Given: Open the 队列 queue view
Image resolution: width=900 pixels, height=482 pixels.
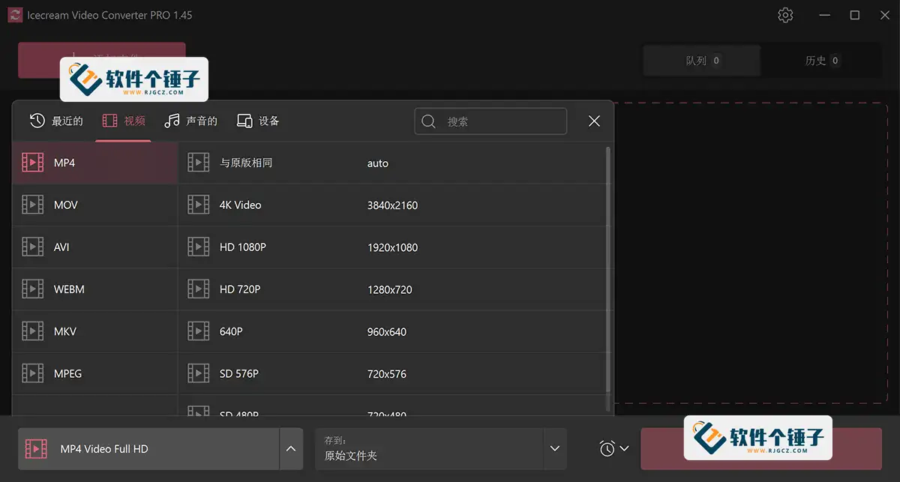Looking at the screenshot, I should [x=700, y=61].
